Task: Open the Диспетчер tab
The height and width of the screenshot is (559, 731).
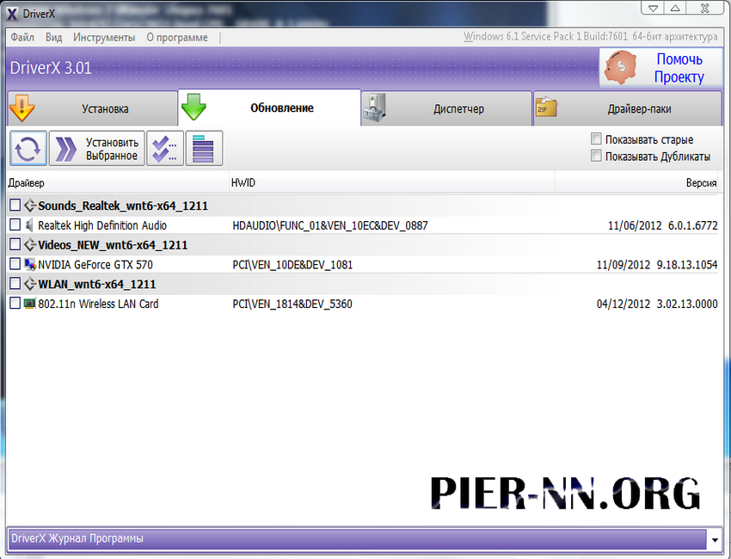Action: click(446, 108)
